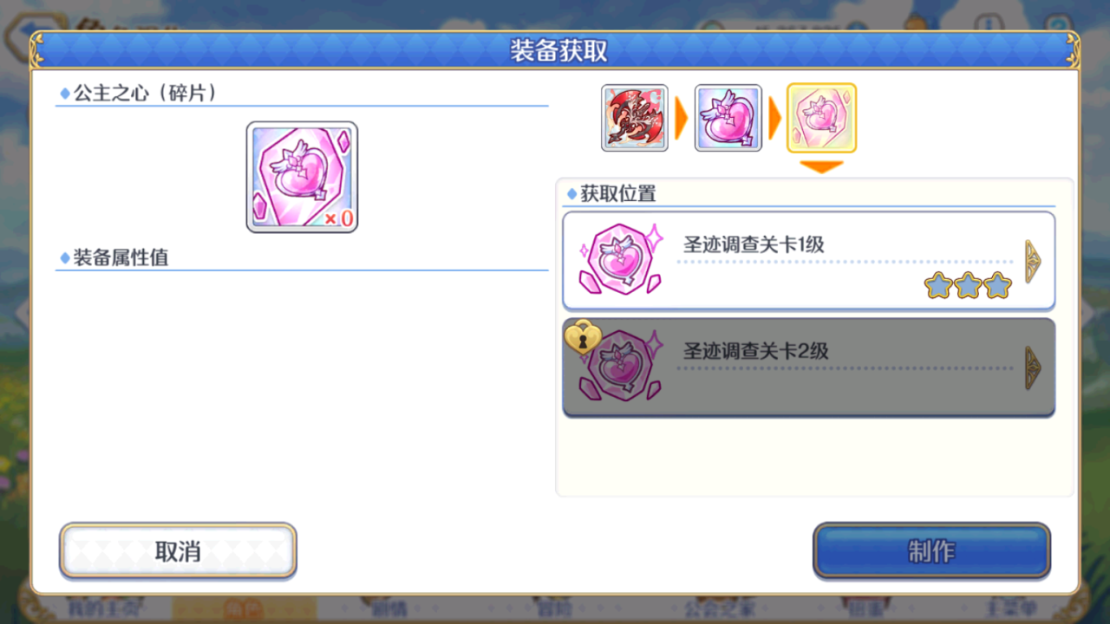This screenshot has height=624, width=1110.
Task: Select the middle Princess Heart icon in recipe chain
Action: pyautogui.click(x=728, y=118)
